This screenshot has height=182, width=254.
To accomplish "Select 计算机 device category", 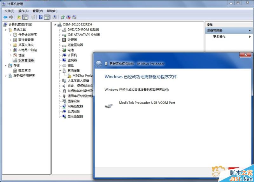I will pyautogui.click(x=72, y=55).
